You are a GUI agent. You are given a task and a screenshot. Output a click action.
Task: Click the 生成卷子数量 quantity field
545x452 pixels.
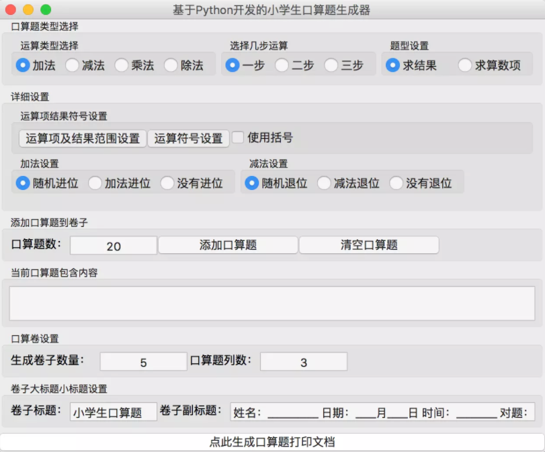pos(142,361)
